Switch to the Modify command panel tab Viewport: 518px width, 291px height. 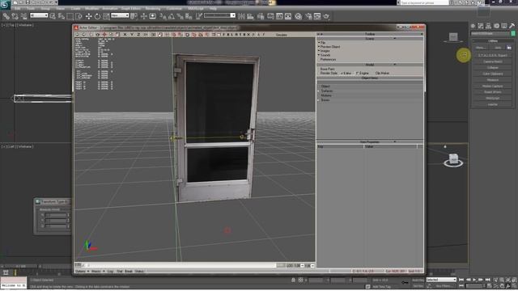tap(481, 26)
